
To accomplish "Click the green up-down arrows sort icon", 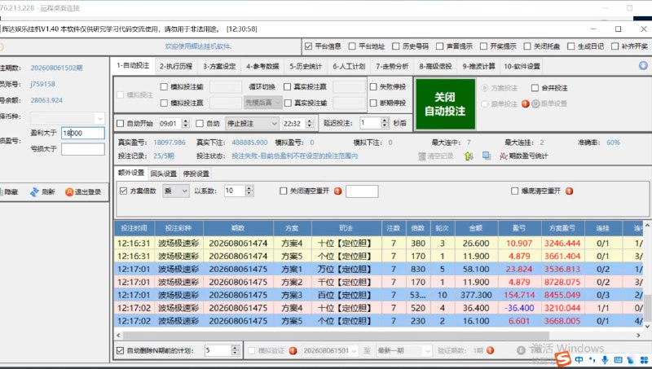I will [469, 156].
